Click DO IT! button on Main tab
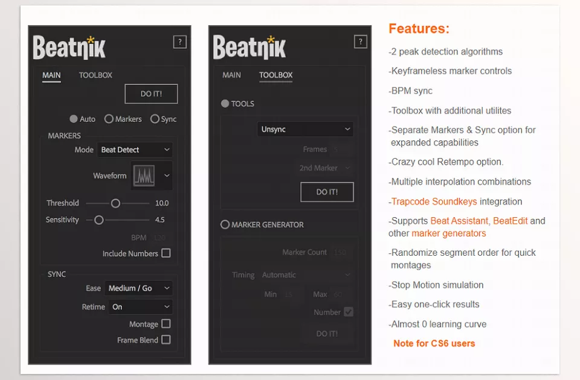This screenshot has height=380, width=580. click(x=151, y=94)
